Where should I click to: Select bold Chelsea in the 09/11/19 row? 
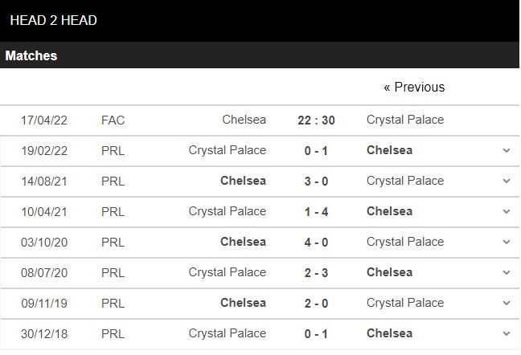click(244, 303)
